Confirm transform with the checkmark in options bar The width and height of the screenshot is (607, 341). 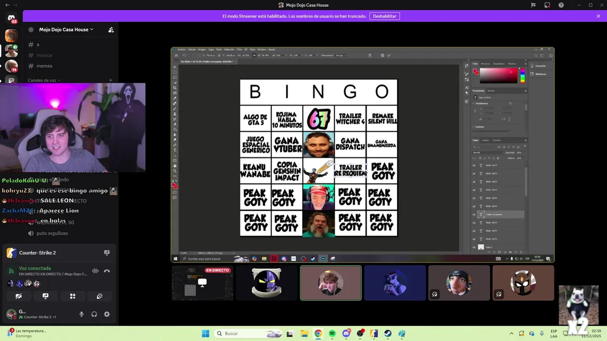[389, 55]
